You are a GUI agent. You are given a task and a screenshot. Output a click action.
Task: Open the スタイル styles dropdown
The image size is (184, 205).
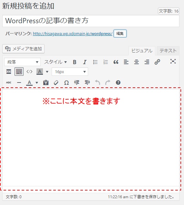point(56,62)
